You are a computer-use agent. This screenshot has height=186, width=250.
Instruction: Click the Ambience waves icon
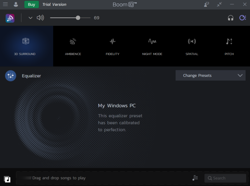coord(73,41)
